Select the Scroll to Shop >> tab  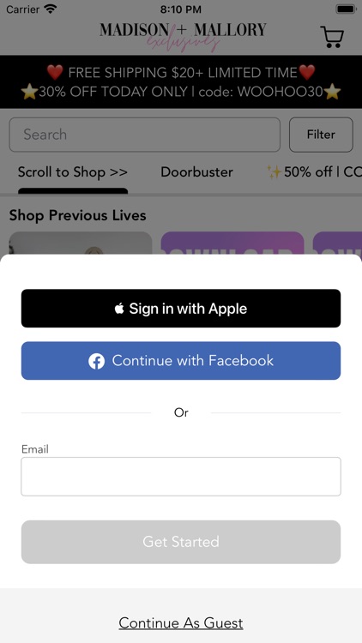click(x=73, y=172)
